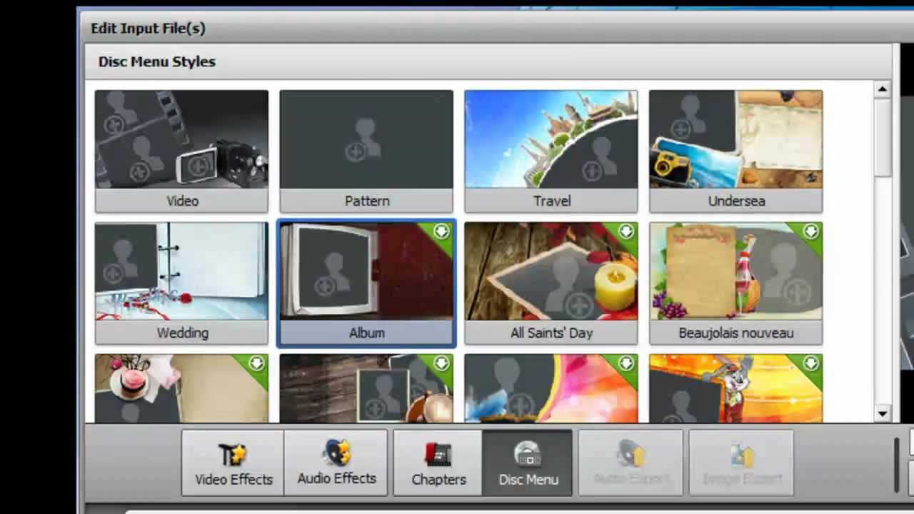914x514 pixels.
Task: Choose the Pattern disc menu style
Action: click(x=366, y=151)
